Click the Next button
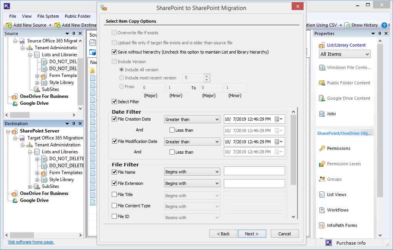This screenshot has height=250, width=393. click(x=252, y=234)
